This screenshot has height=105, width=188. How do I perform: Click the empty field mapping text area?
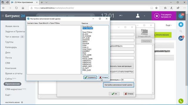point(53,50)
